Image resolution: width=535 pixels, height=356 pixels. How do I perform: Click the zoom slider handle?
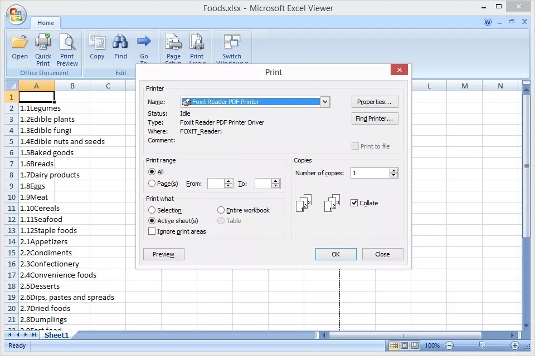[481, 345]
